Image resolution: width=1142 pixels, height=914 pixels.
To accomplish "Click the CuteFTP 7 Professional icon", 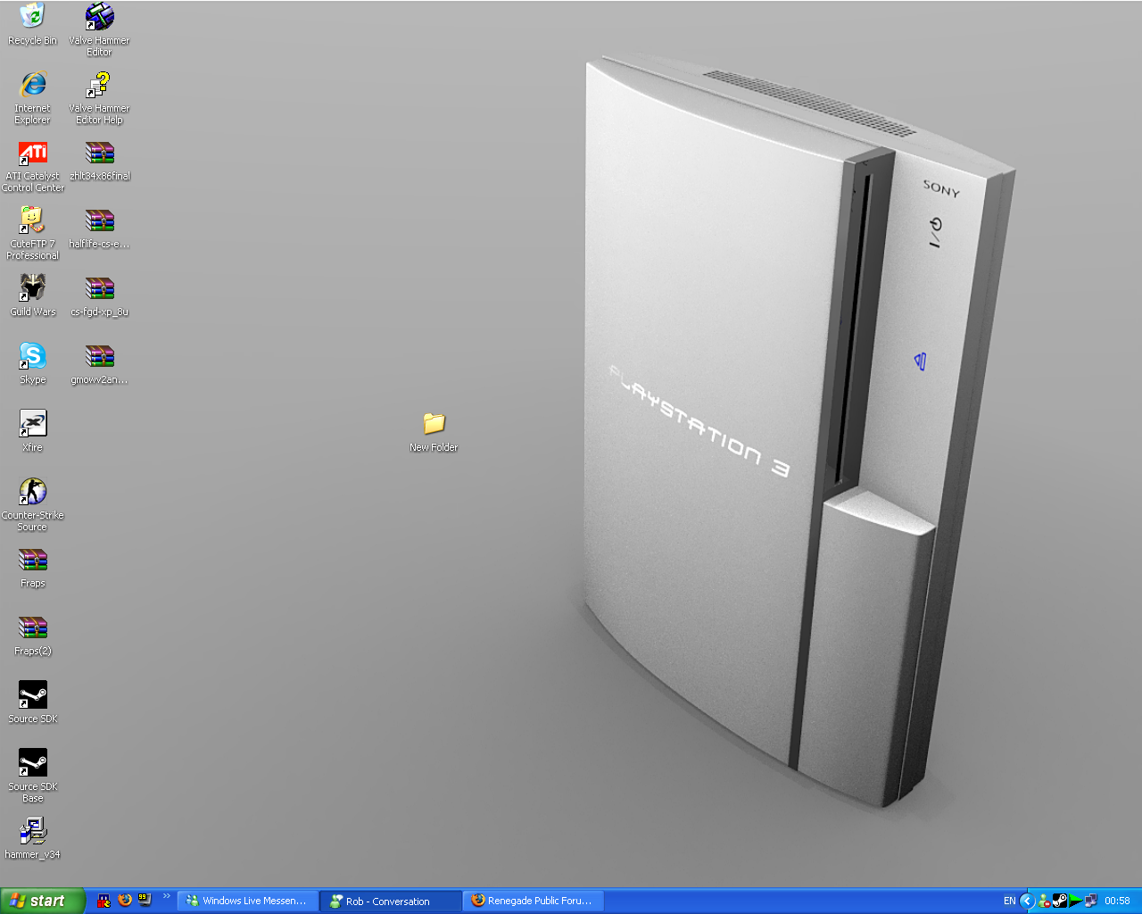I will coord(33,220).
